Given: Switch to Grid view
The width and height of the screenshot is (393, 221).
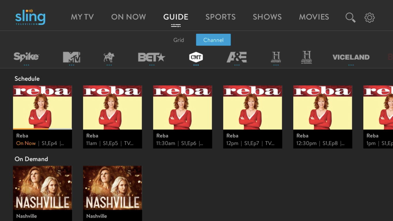Looking at the screenshot, I should [179, 40].
